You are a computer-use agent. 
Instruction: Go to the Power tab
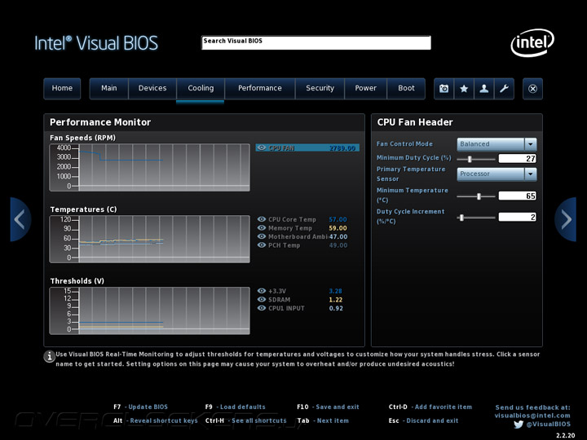pos(365,88)
